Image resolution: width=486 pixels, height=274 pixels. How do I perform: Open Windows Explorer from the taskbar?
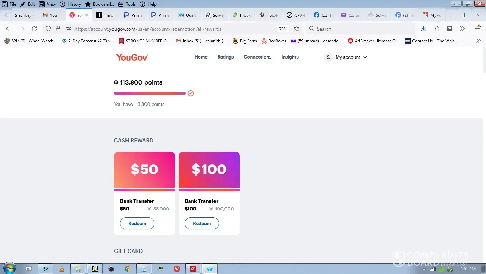coord(78,269)
